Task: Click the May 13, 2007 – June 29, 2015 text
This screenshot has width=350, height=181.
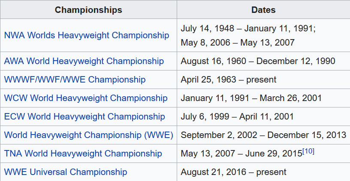Action: [241, 153]
